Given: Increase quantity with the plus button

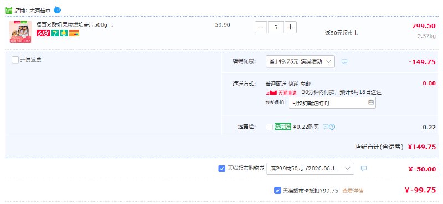Looking at the screenshot, I should tap(290, 28).
